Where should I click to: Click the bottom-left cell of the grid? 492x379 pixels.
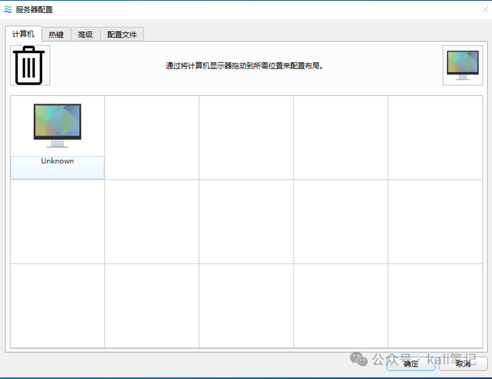pos(57,305)
